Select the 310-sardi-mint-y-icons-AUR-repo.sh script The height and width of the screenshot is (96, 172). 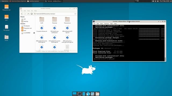point(55,39)
